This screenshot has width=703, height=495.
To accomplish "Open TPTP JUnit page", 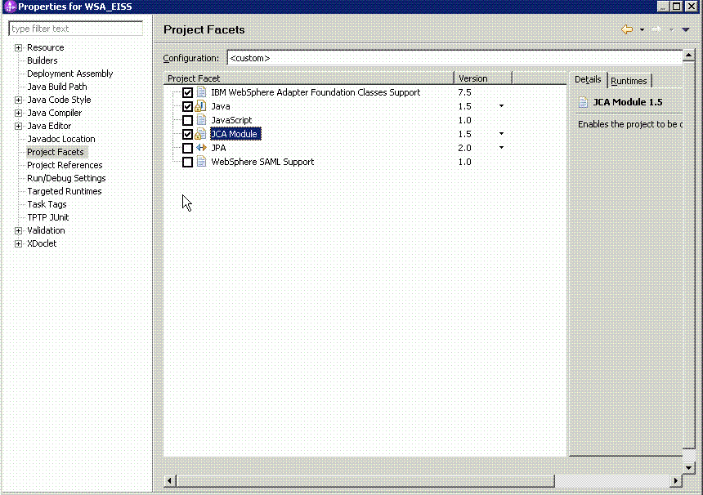I will point(48,217).
